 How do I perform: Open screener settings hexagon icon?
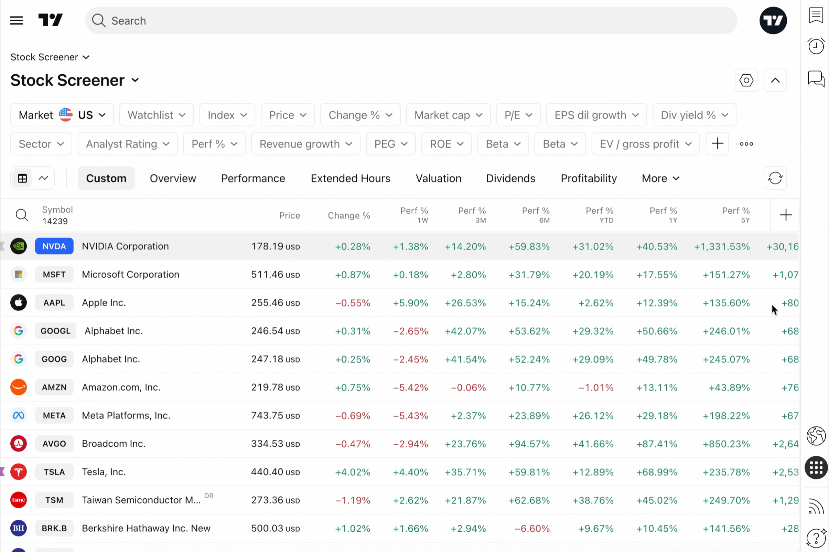click(746, 80)
